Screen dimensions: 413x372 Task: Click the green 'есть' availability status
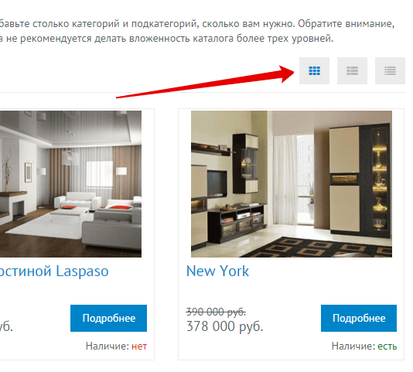387,346
